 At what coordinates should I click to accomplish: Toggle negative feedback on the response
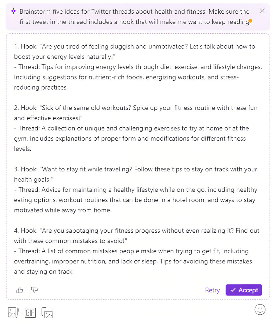coord(34,290)
